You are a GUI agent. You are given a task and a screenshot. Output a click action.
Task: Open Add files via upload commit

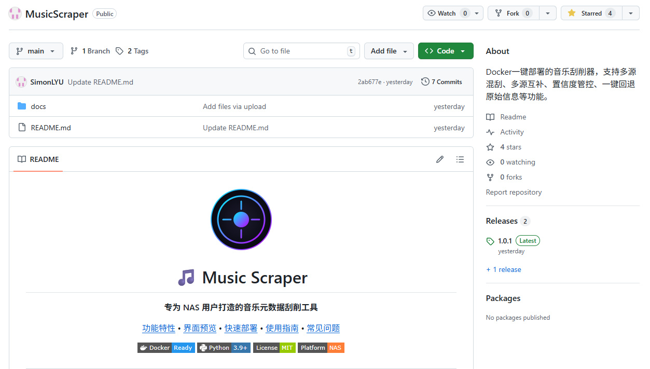(x=234, y=106)
